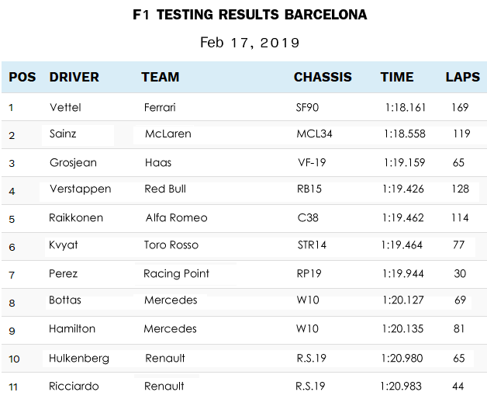Select the Racing Point team cell

(x=177, y=273)
